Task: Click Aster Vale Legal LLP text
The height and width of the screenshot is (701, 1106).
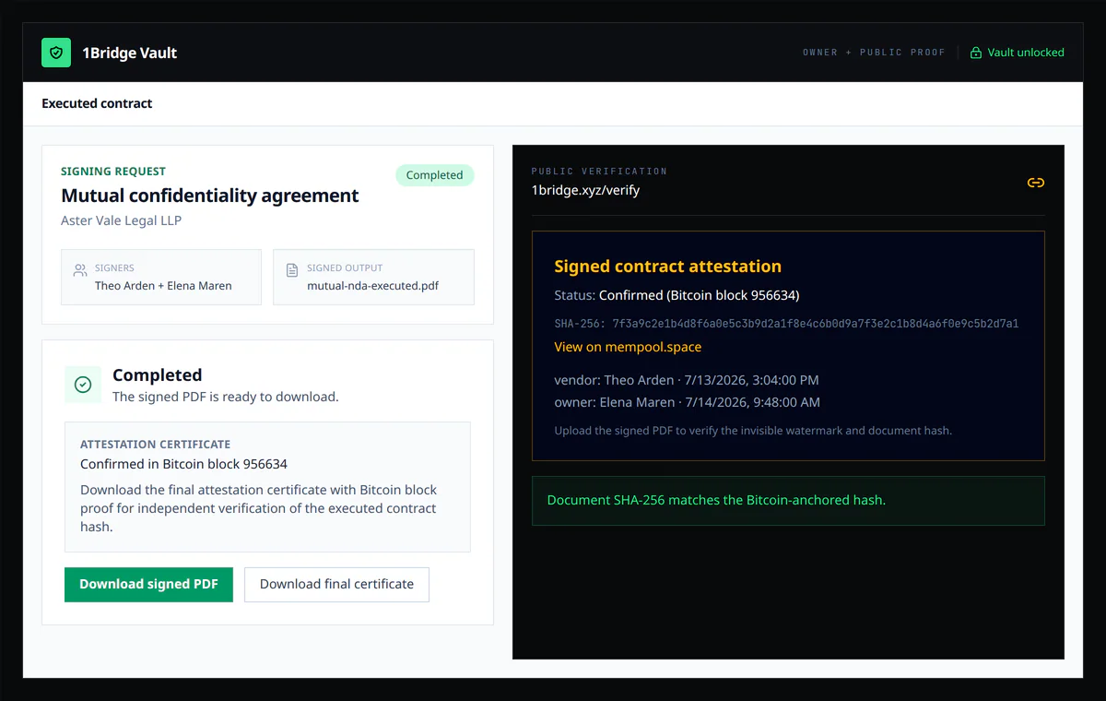Action: [x=122, y=220]
